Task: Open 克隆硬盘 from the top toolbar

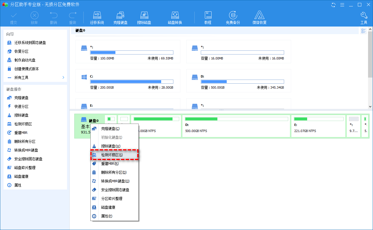Action: (120, 18)
